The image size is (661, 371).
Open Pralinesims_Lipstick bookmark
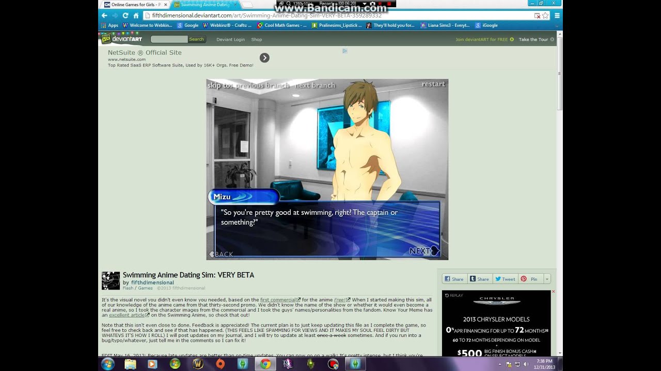pos(337,25)
